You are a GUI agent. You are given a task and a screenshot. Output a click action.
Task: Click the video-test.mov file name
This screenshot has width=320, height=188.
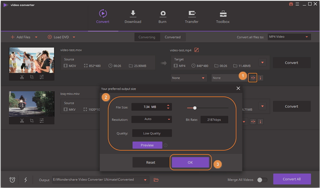(71, 50)
